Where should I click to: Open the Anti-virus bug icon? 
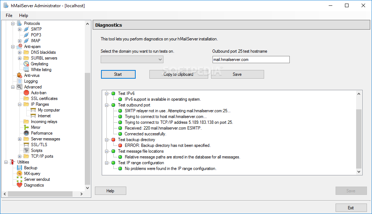click(19, 75)
